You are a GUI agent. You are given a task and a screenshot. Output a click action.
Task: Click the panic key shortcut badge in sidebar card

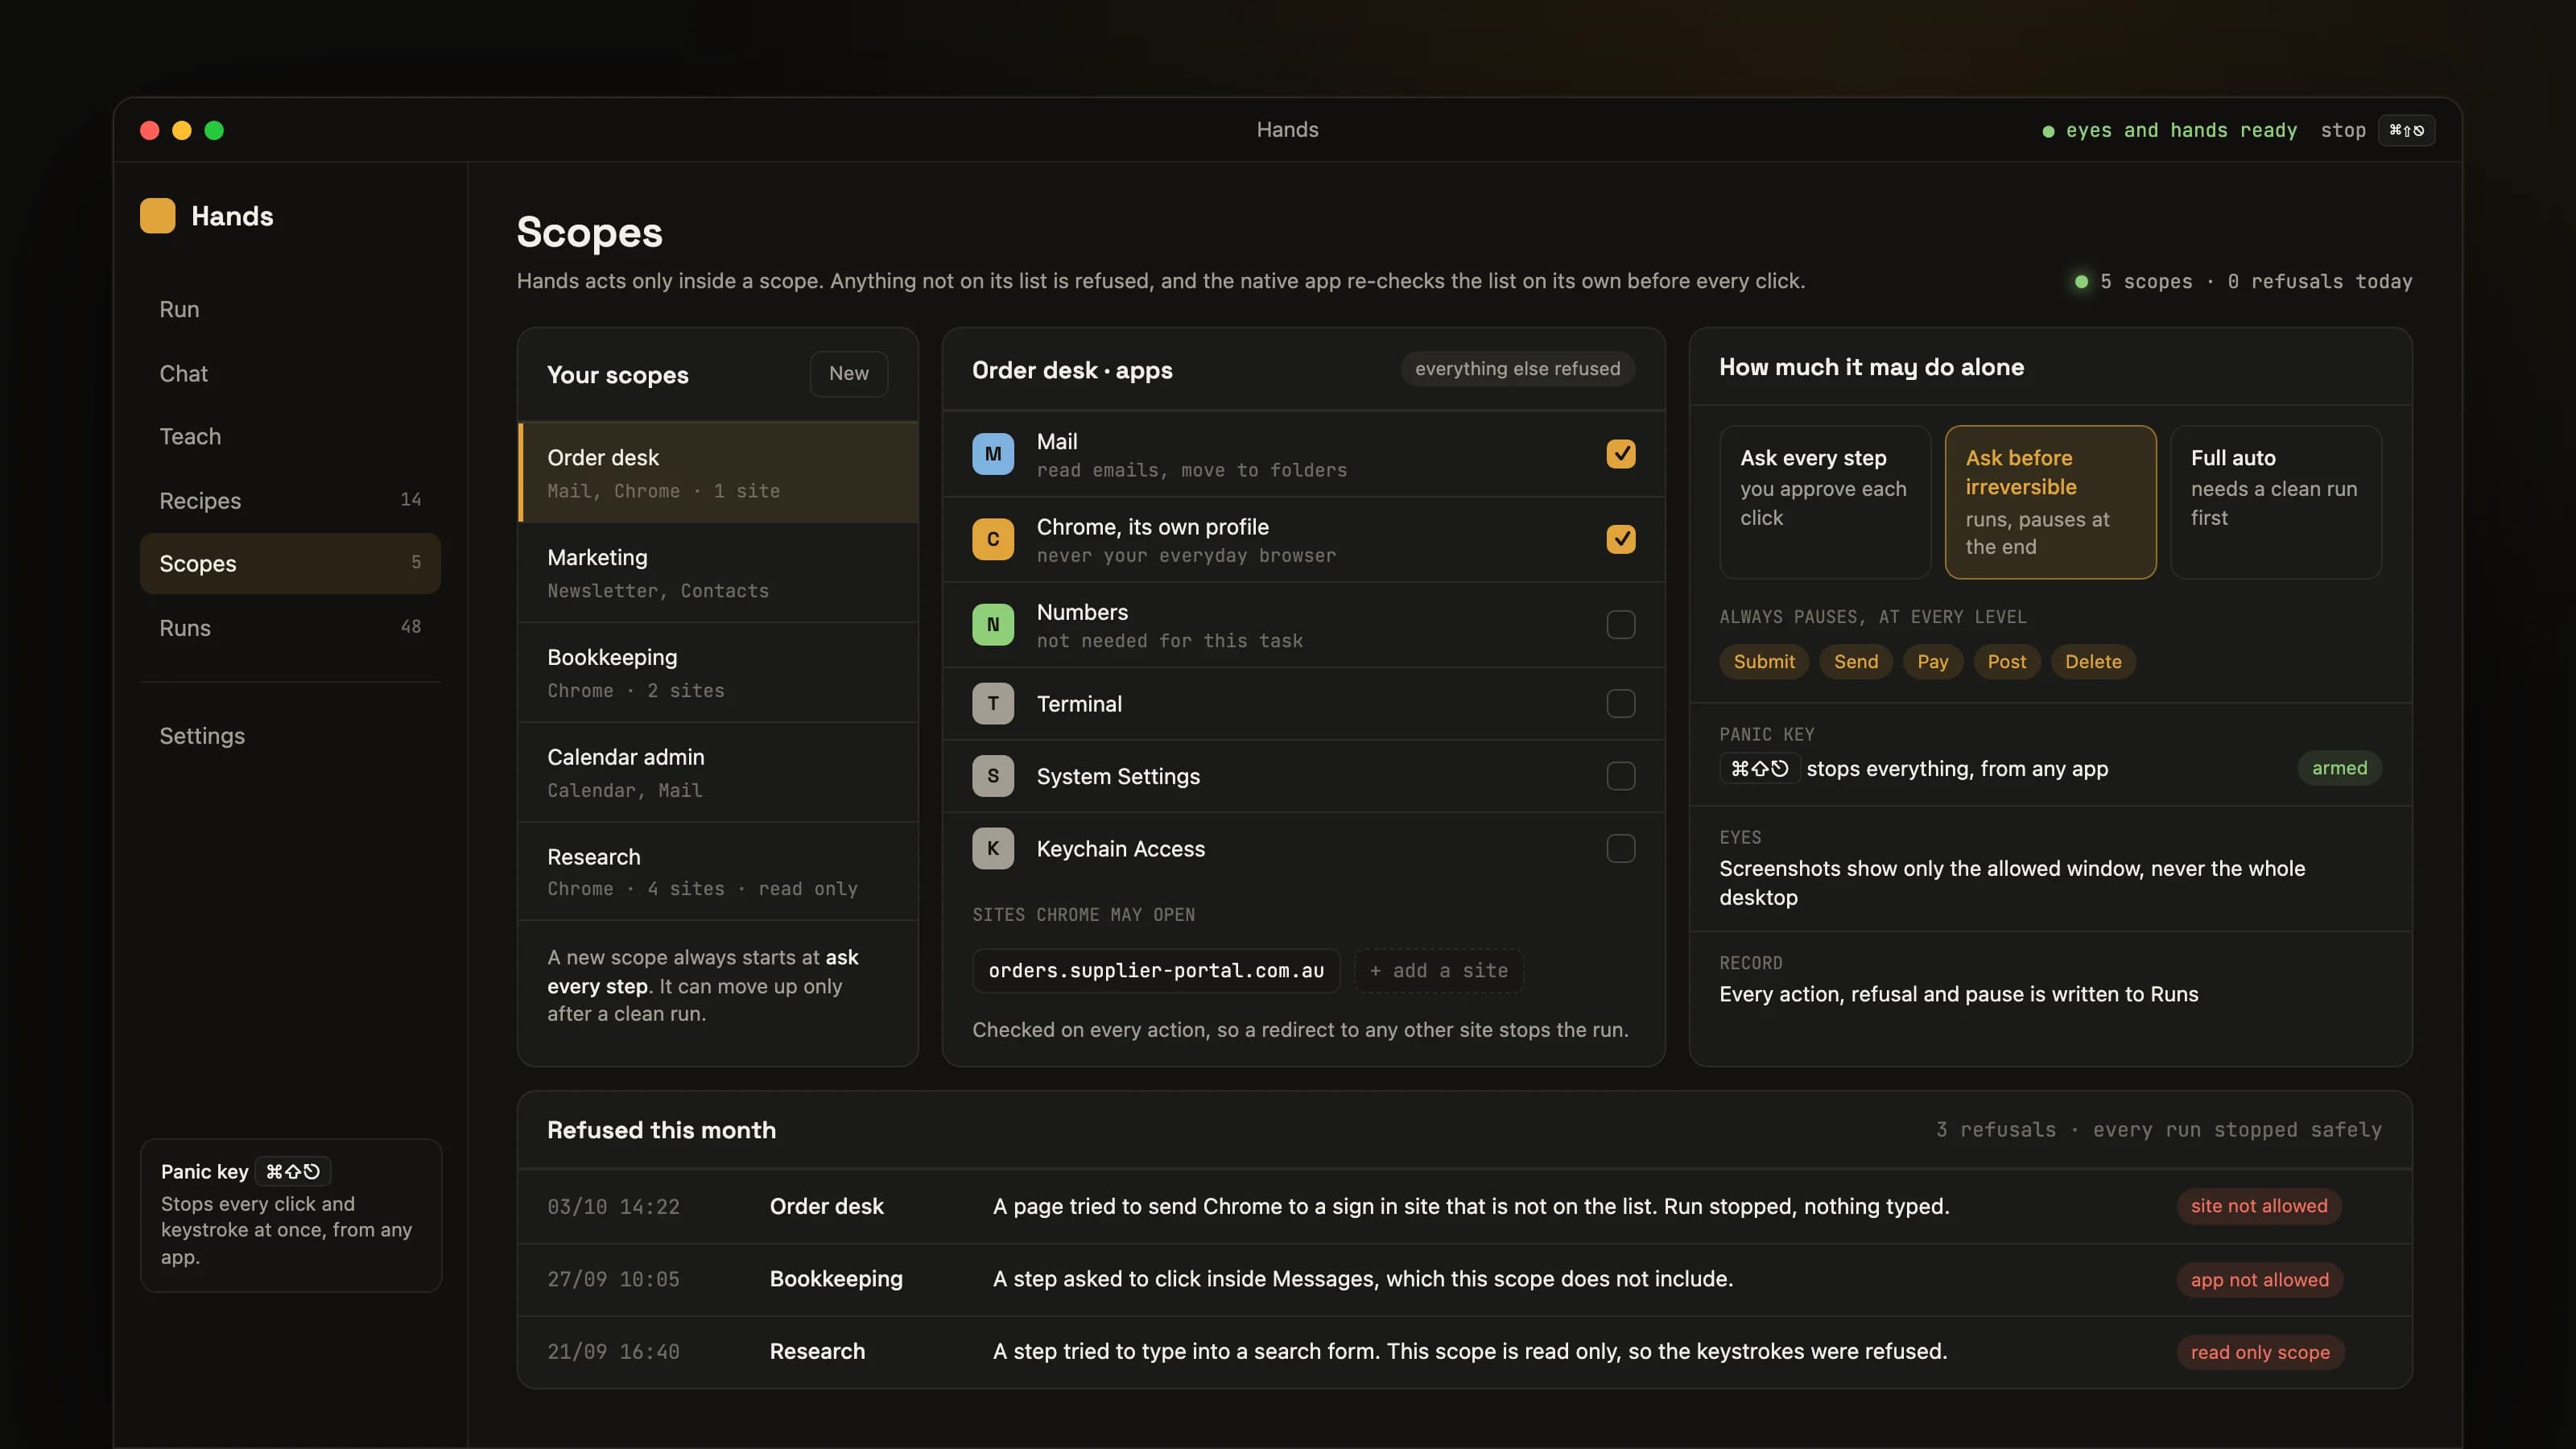(292, 1171)
